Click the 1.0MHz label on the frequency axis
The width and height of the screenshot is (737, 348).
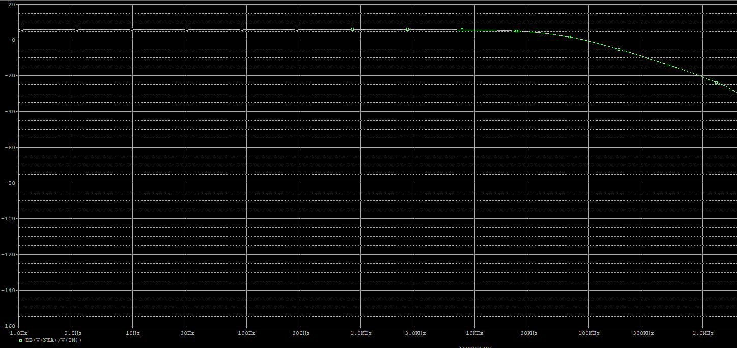click(702, 333)
